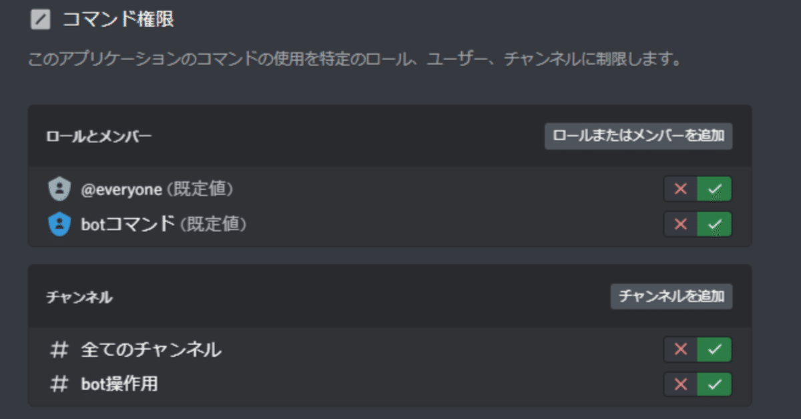Click the @everyone role shield icon

point(59,189)
